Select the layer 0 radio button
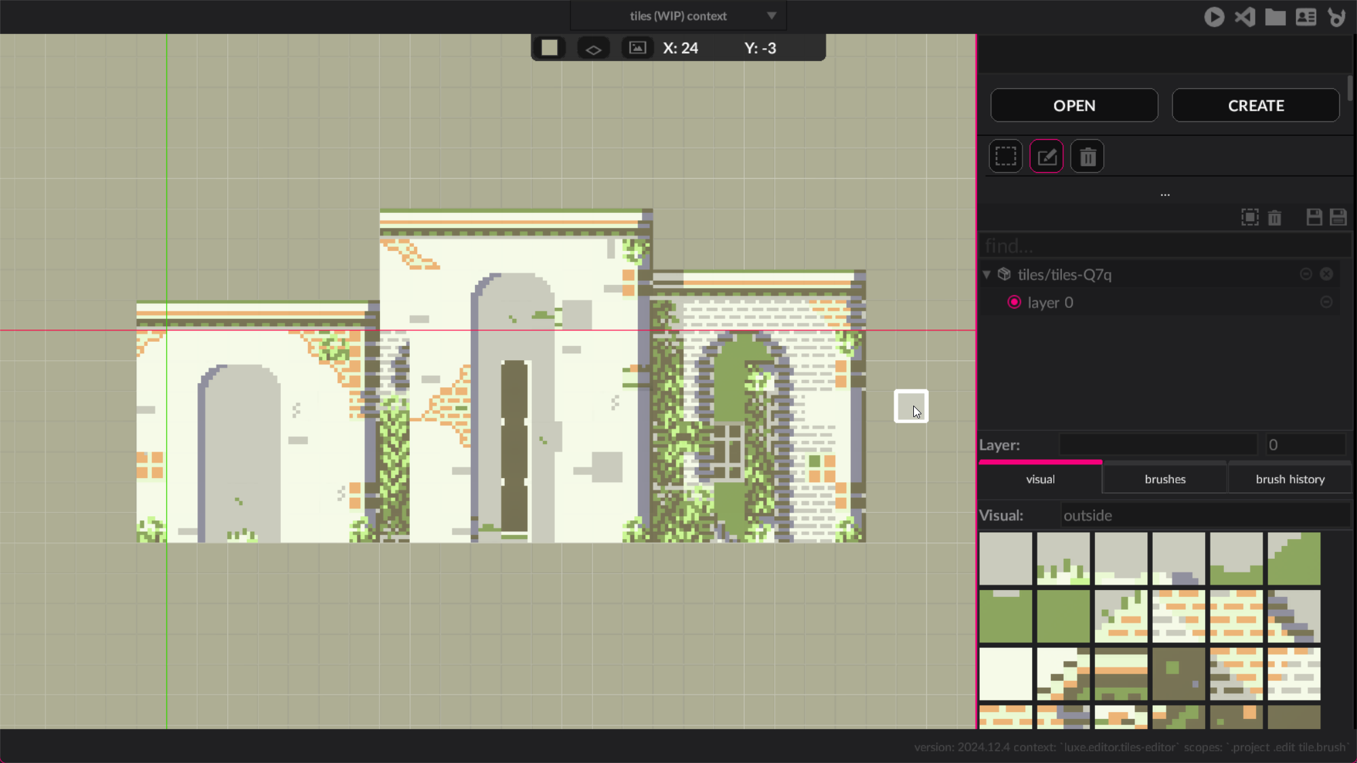 1014,302
